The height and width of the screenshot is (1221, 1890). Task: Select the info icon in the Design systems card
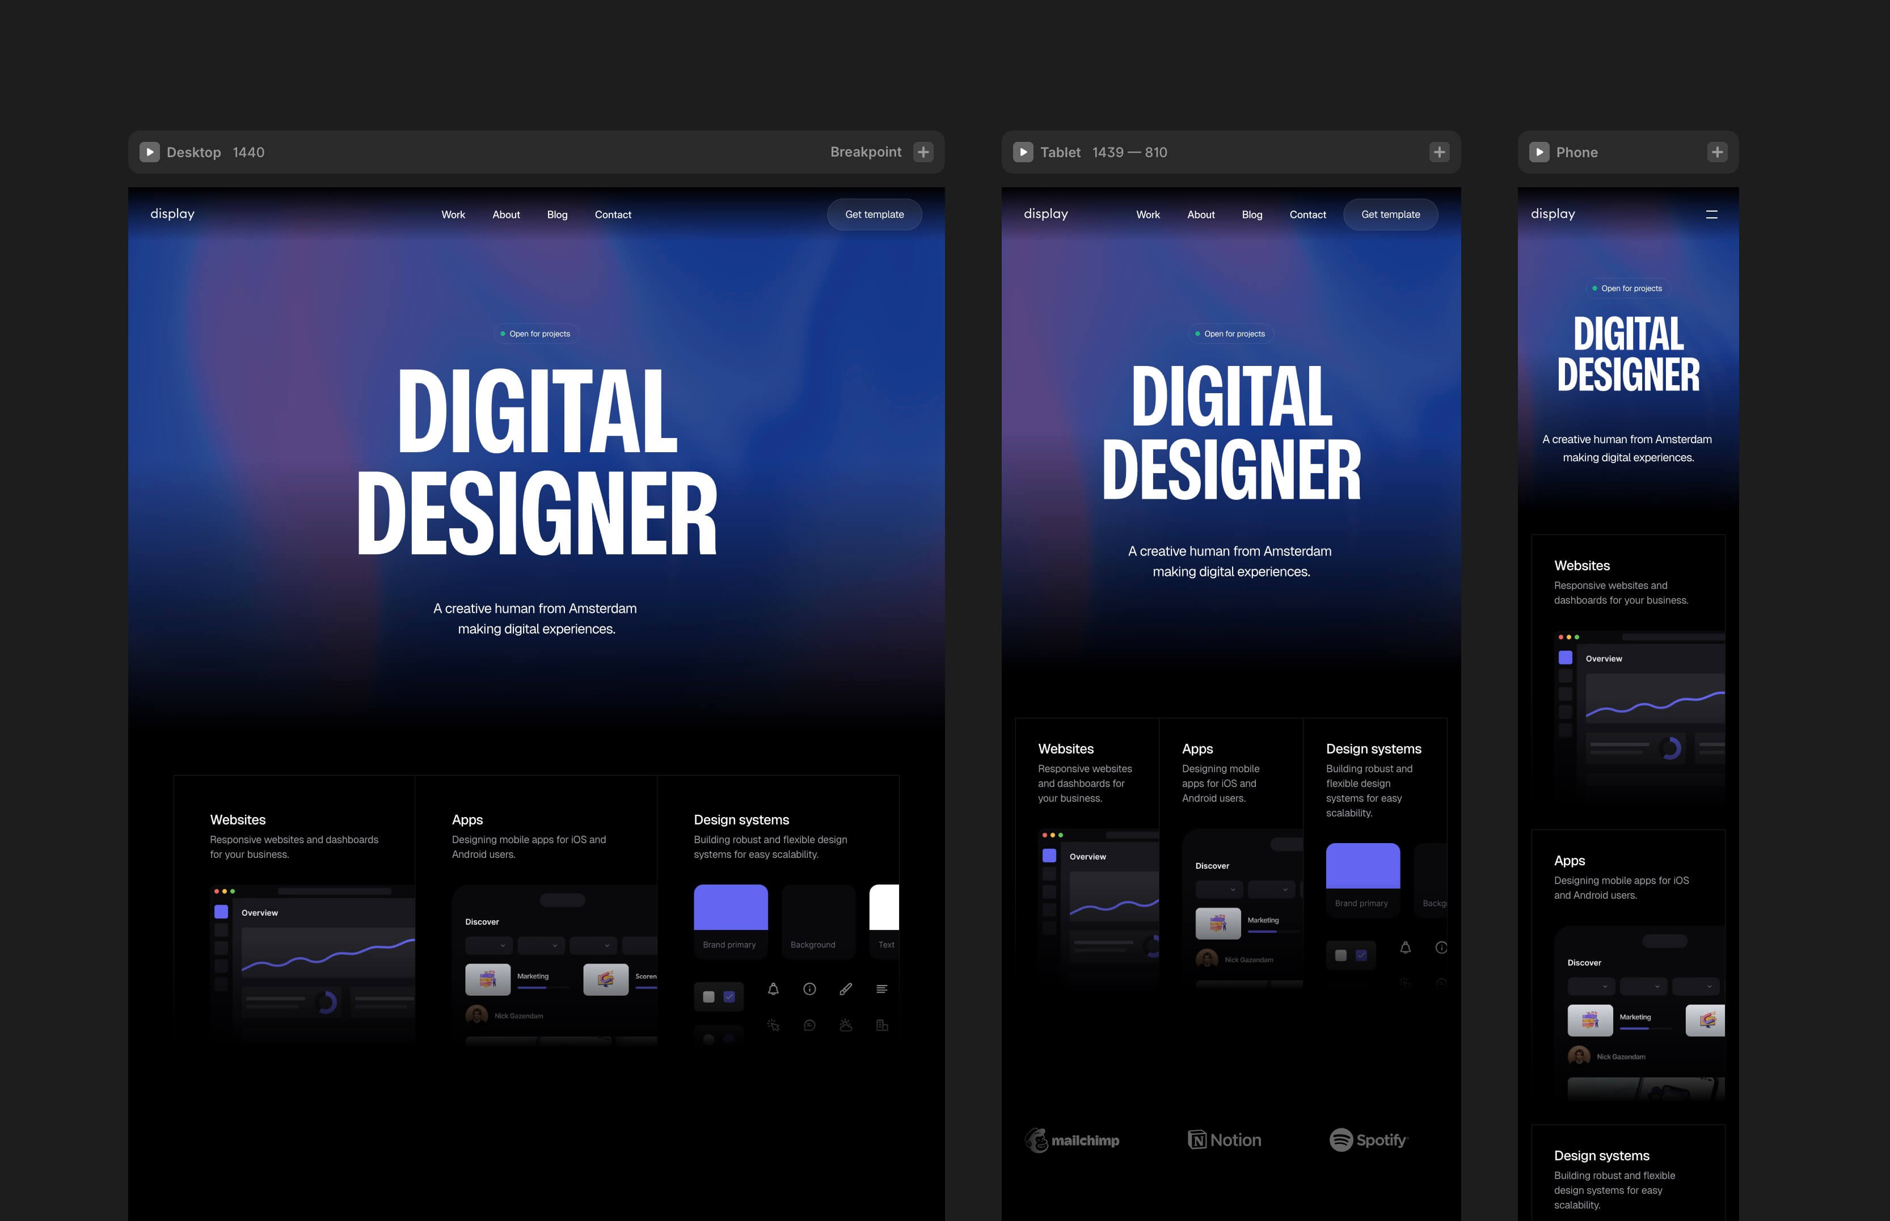pos(810,990)
